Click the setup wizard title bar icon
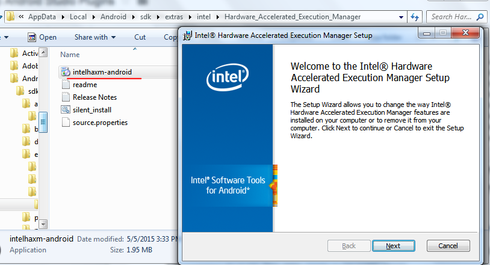Image resolution: width=490 pixels, height=265 pixels. [187, 35]
